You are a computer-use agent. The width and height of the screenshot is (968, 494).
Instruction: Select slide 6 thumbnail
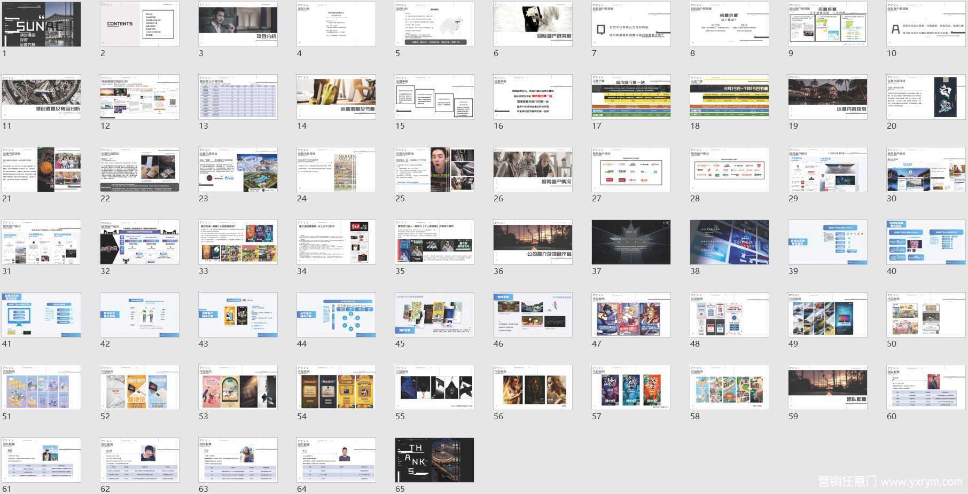pyautogui.click(x=533, y=24)
